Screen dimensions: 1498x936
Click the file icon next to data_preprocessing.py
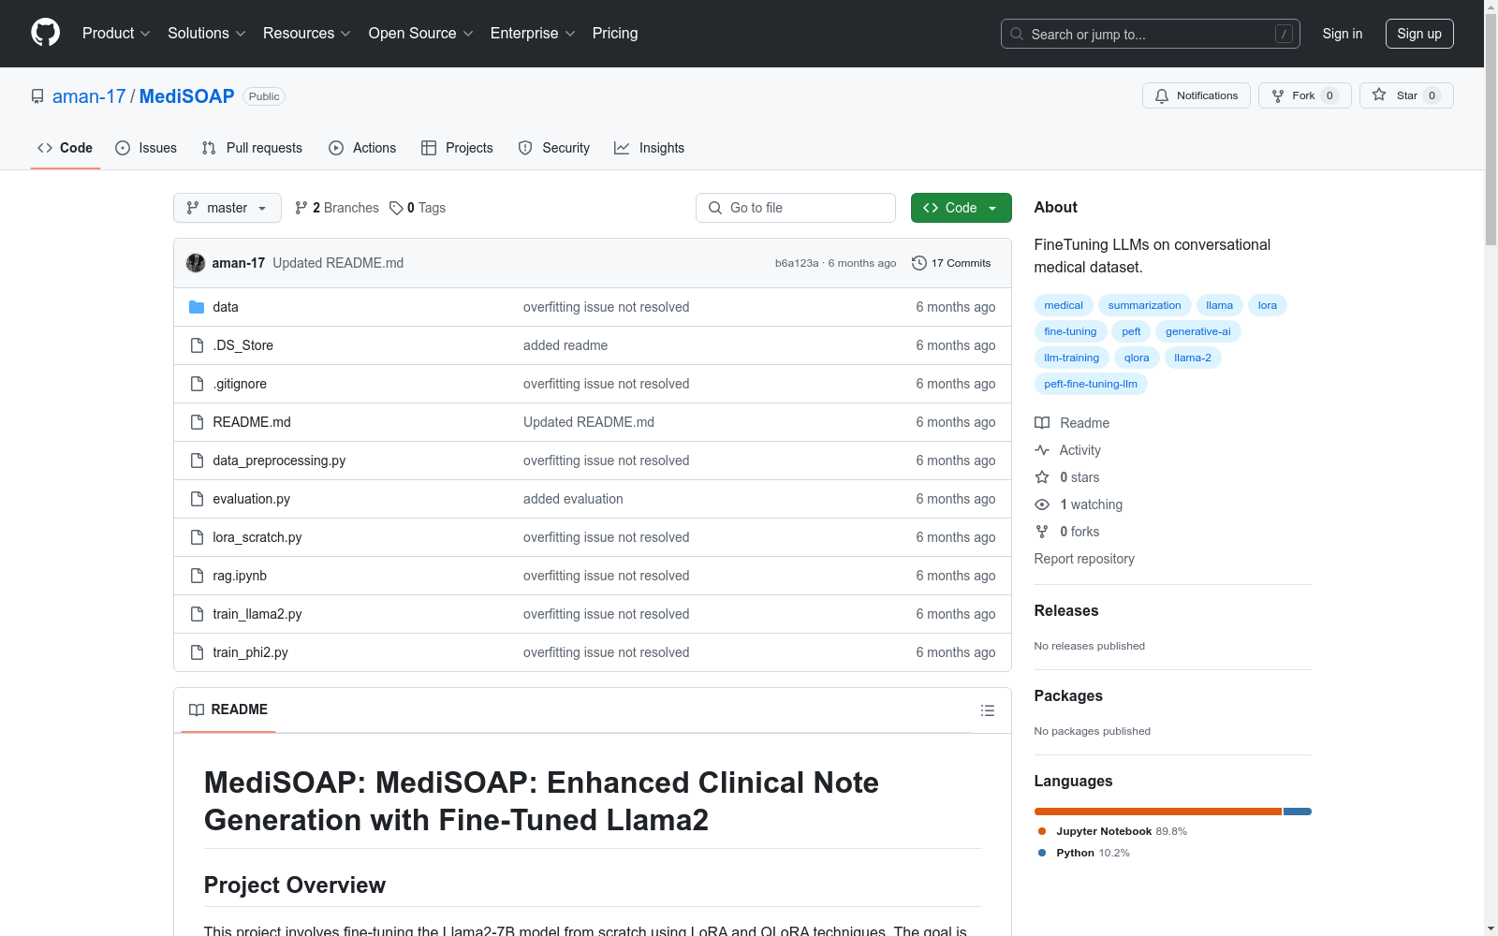coord(197,461)
